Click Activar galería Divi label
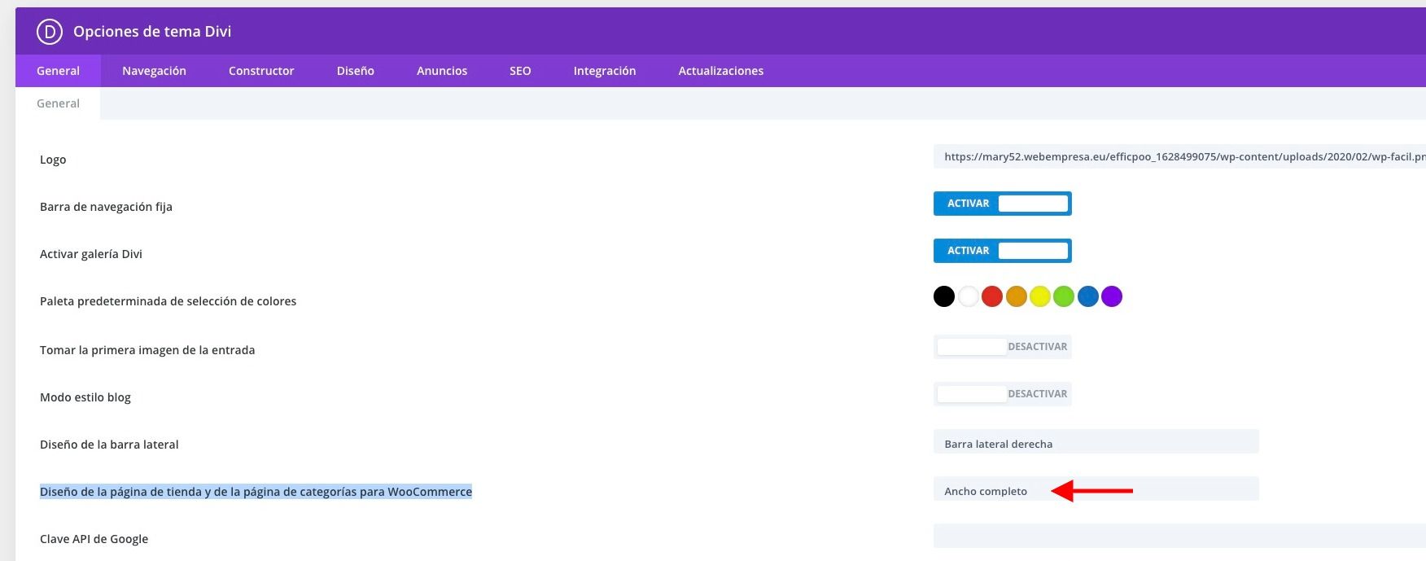The height and width of the screenshot is (561, 1426). (91, 254)
